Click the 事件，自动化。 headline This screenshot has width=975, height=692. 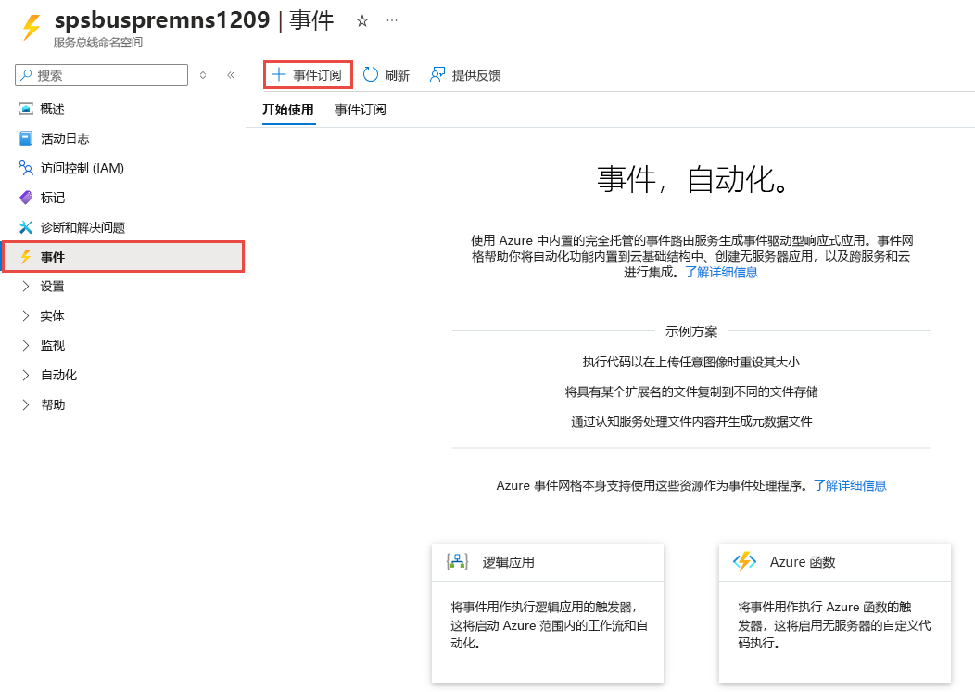click(692, 179)
